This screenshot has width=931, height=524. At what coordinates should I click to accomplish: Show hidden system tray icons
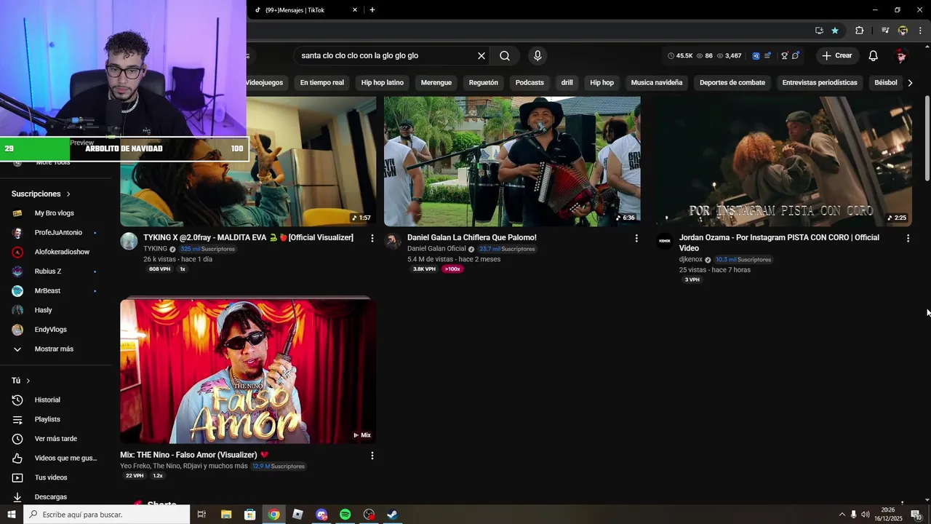click(842, 515)
